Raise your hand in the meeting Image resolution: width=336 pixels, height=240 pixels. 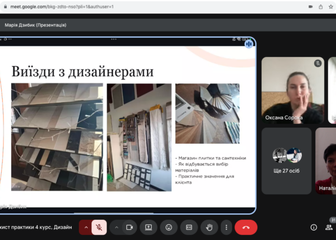tap(209, 227)
